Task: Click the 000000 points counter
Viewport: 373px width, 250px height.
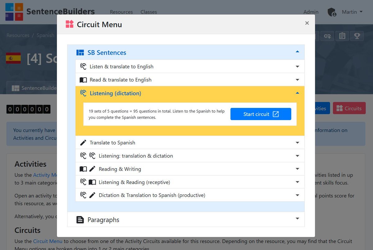Action: pyautogui.click(x=28, y=109)
